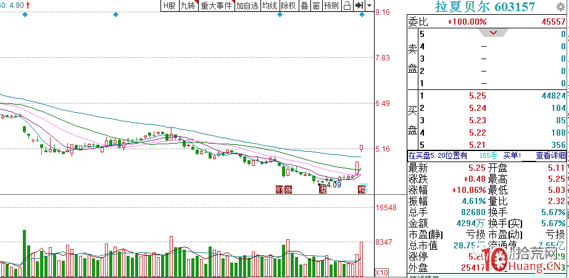This screenshot has width=569, height=278.
Task: Select the buy level 2 price 5.24
Action: 477,108
